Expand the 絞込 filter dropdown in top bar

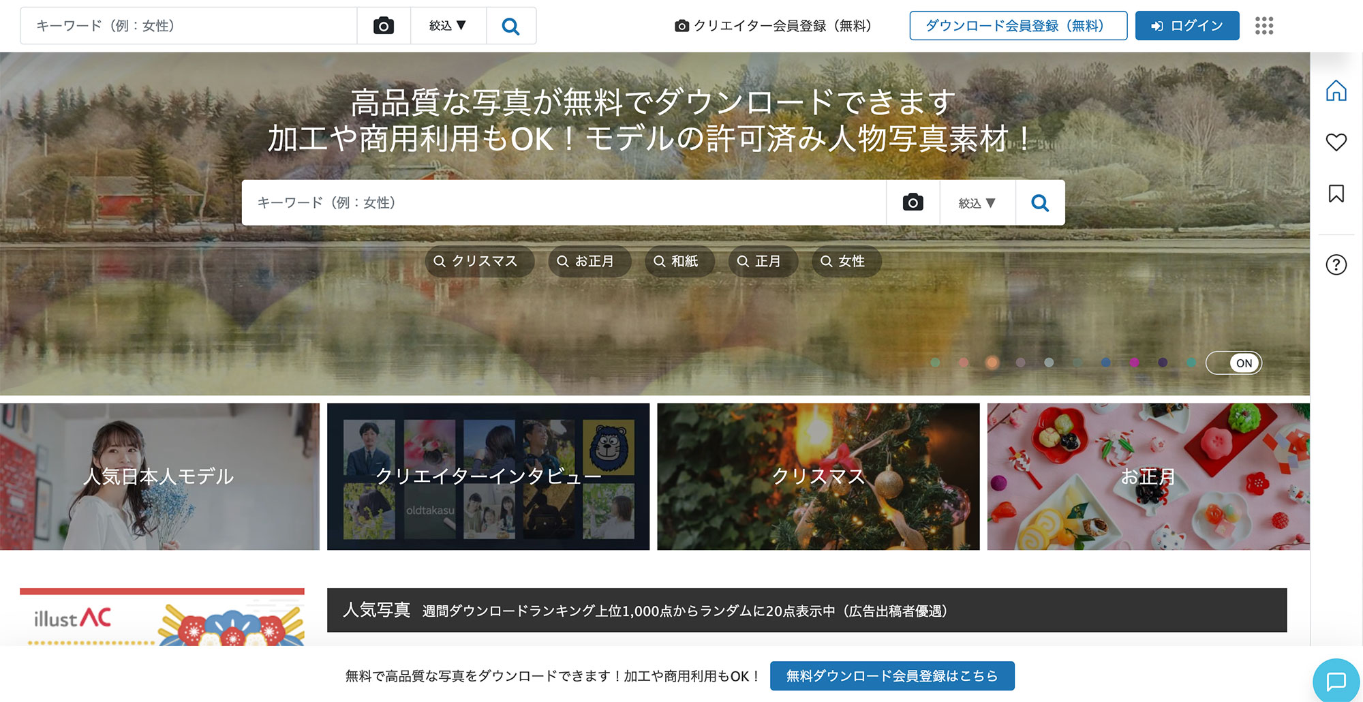[448, 26]
